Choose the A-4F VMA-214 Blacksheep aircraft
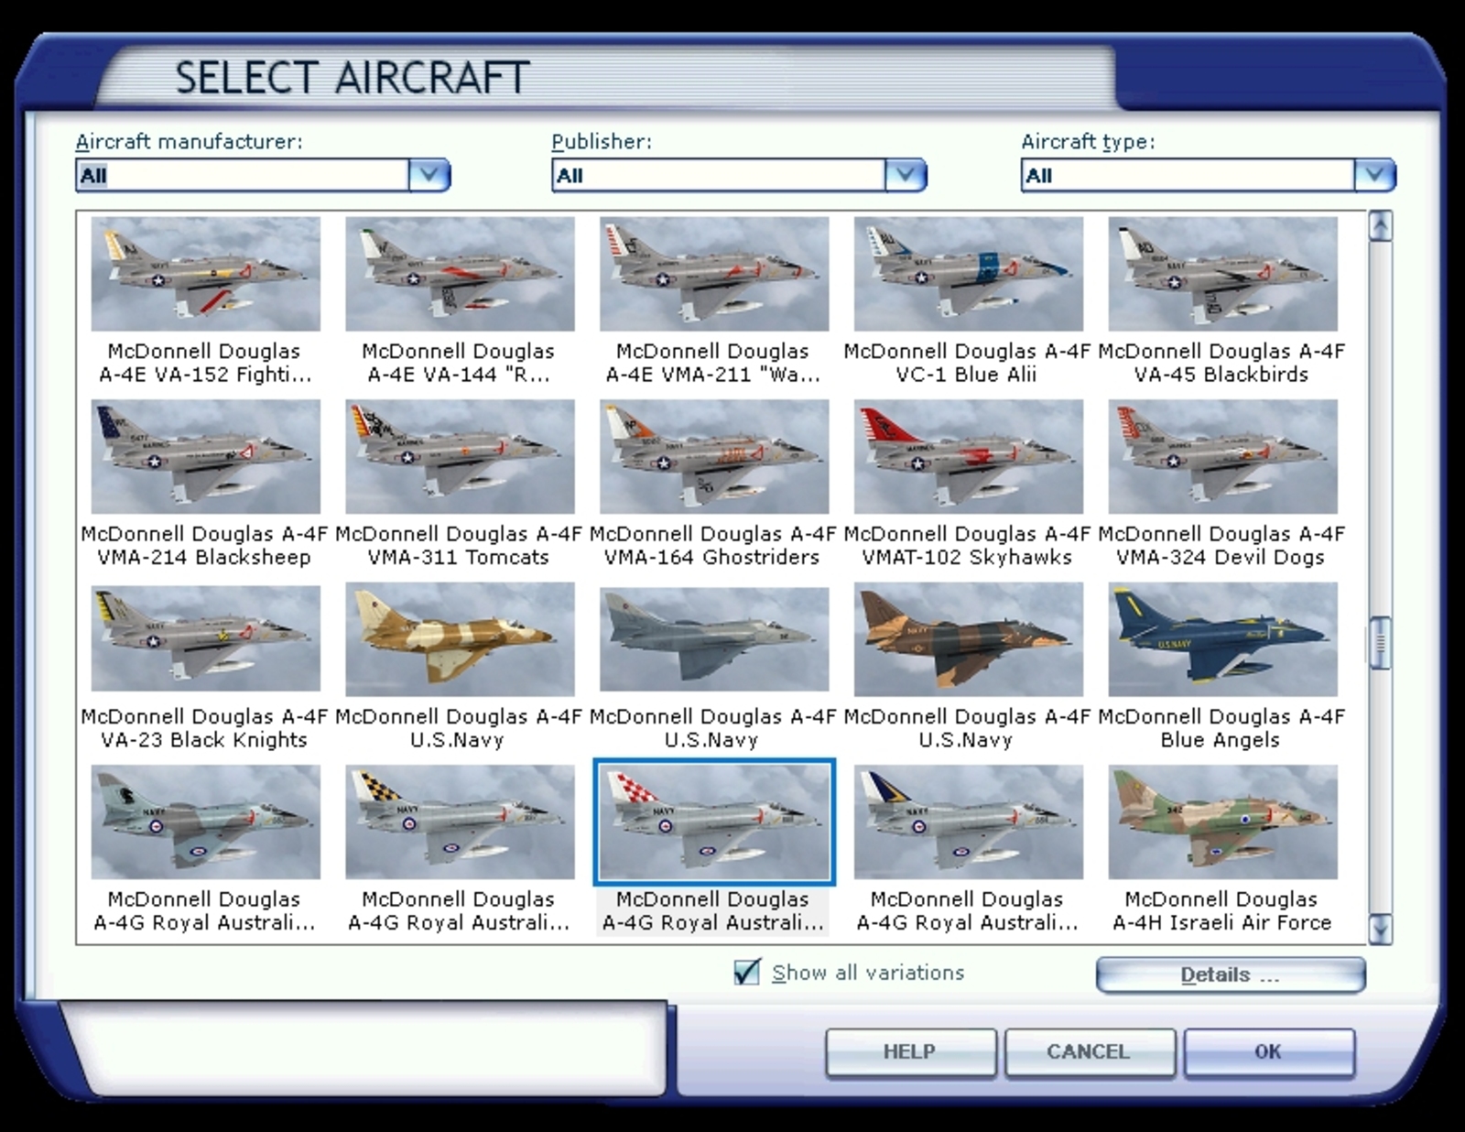The image size is (1465, 1132). point(206,456)
